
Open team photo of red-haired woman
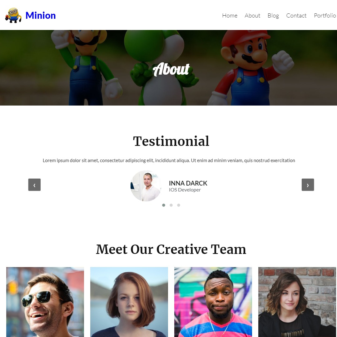(x=129, y=302)
